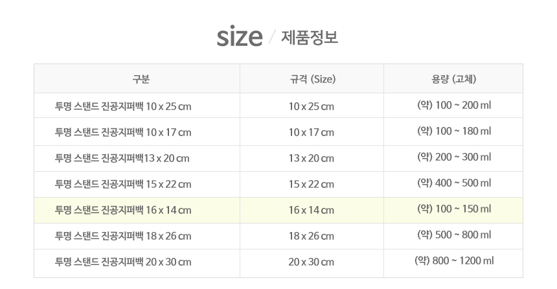Select the '용량 (고체)' column header
The image size is (557, 289).
pyautogui.click(x=454, y=80)
